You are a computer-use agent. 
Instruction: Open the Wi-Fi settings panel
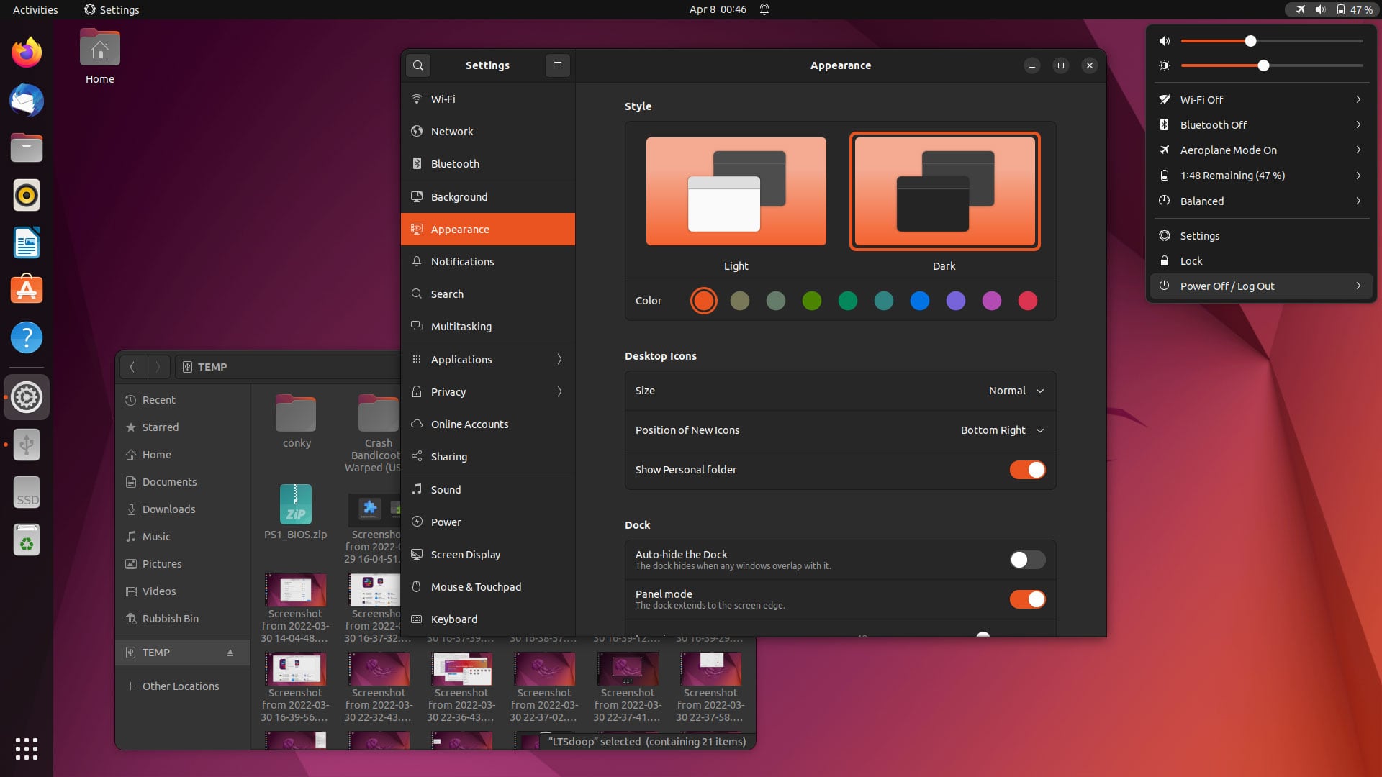442,99
